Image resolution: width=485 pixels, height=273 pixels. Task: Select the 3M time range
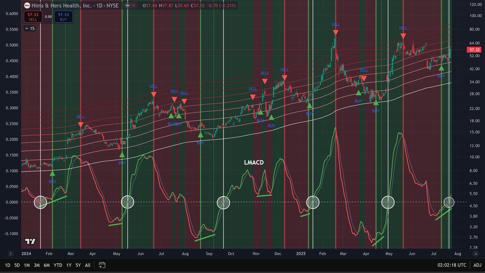tap(37, 265)
